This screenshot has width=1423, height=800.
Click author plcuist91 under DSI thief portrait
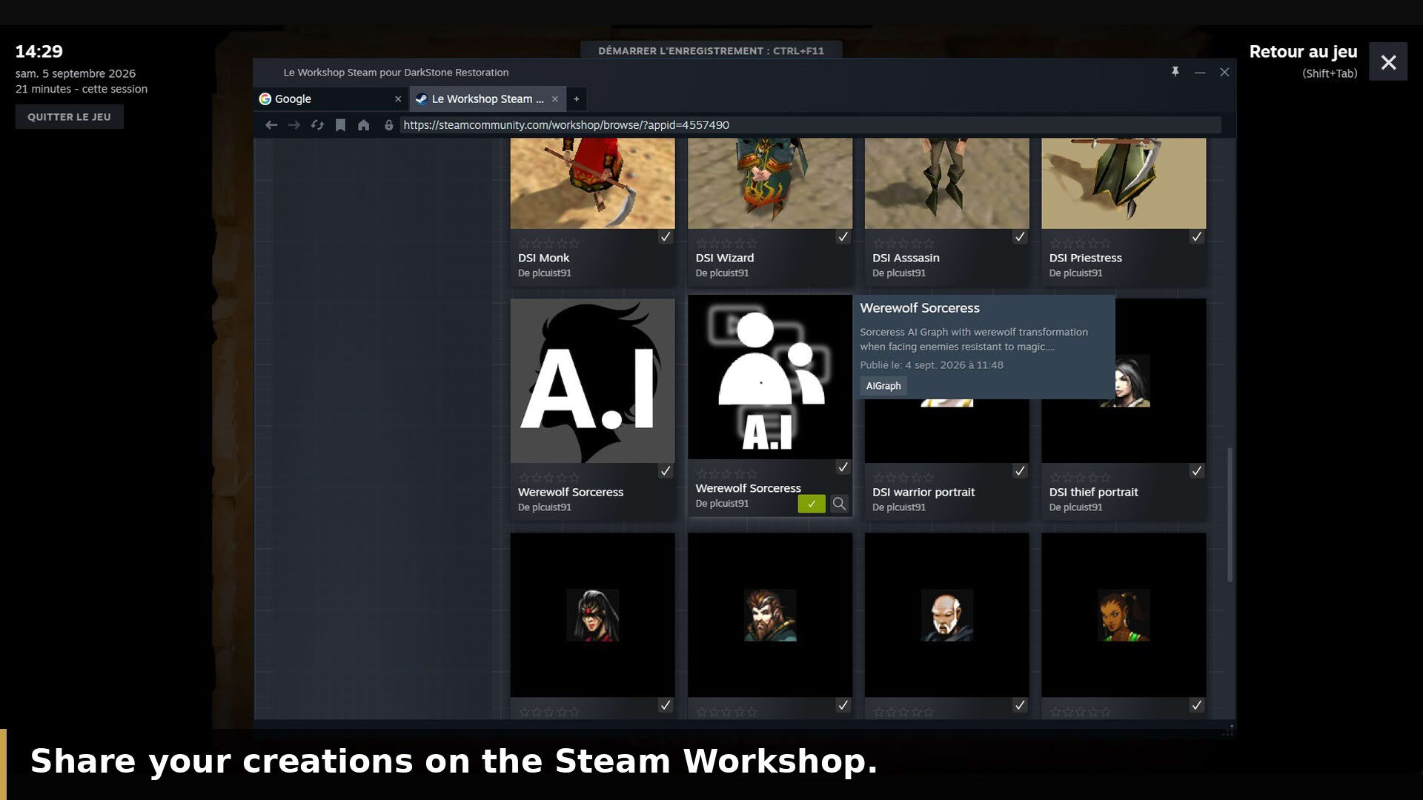click(1083, 507)
